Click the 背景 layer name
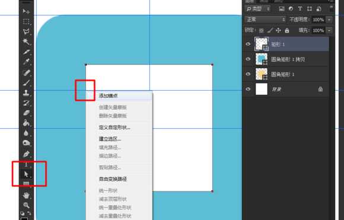Viewport: 344px width, 220px height. (276, 90)
